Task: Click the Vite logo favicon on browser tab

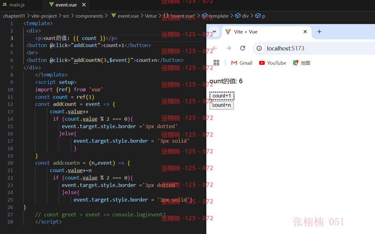Action: tap(228, 32)
